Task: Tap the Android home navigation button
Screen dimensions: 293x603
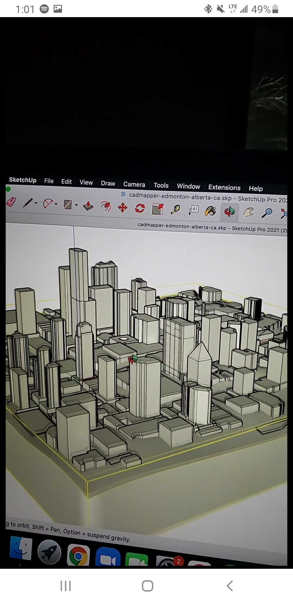Action: coord(147,586)
